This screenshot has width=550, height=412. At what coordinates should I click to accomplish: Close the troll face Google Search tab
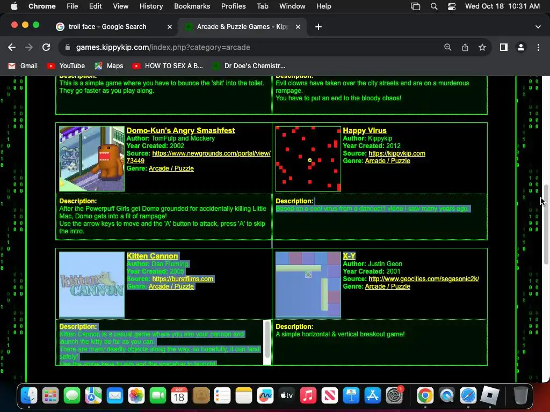pyautogui.click(x=170, y=27)
